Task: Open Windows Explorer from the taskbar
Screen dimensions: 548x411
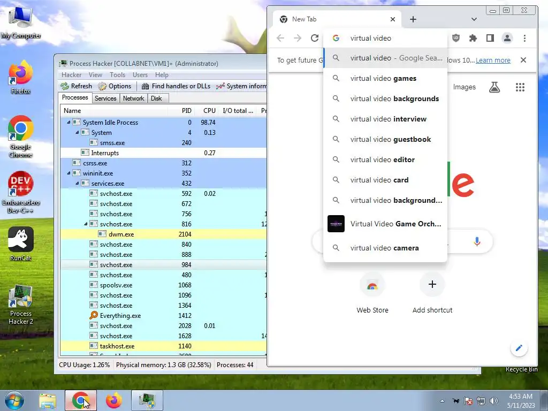Action: (48, 400)
